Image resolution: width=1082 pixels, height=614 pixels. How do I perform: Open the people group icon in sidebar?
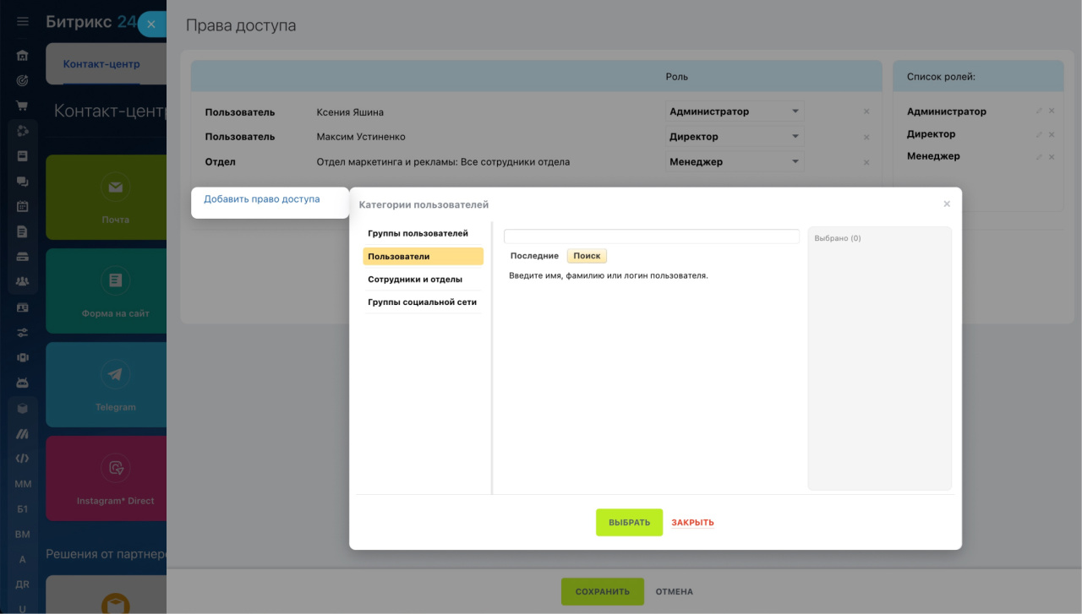[23, 281]
